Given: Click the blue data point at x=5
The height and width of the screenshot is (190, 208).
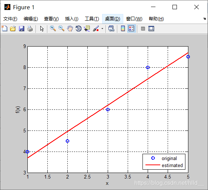Looking at the screenshot, I should click(188, 57).
